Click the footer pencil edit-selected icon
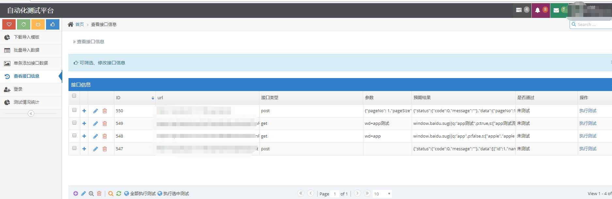 tap(84, 193)
